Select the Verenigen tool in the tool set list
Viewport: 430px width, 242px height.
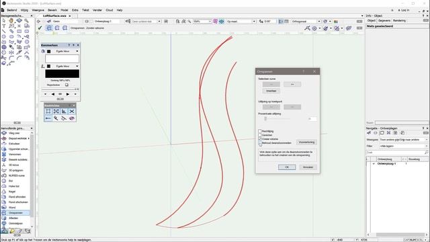point(15,155)
